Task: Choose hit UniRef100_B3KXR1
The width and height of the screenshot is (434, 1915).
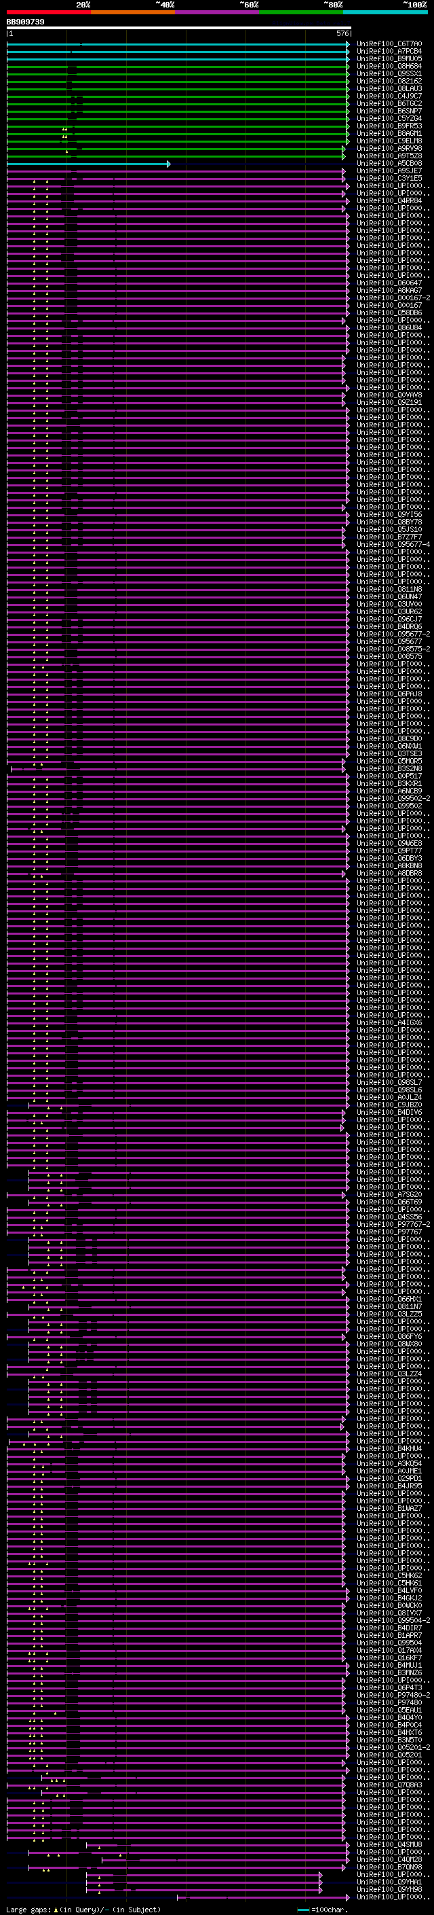Action: coord(389,783)
